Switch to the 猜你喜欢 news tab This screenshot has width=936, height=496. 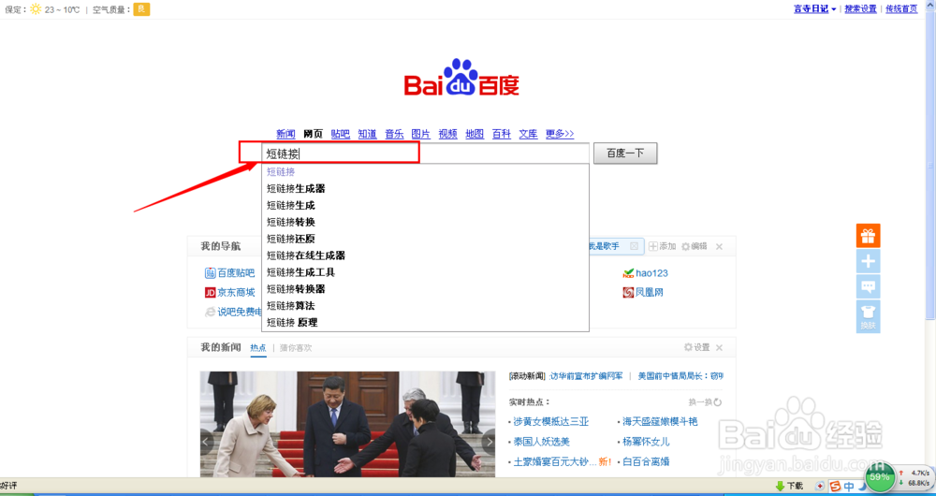[x=296, y=347]
